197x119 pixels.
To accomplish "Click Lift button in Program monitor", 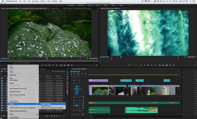I will (x=159, y=65).
